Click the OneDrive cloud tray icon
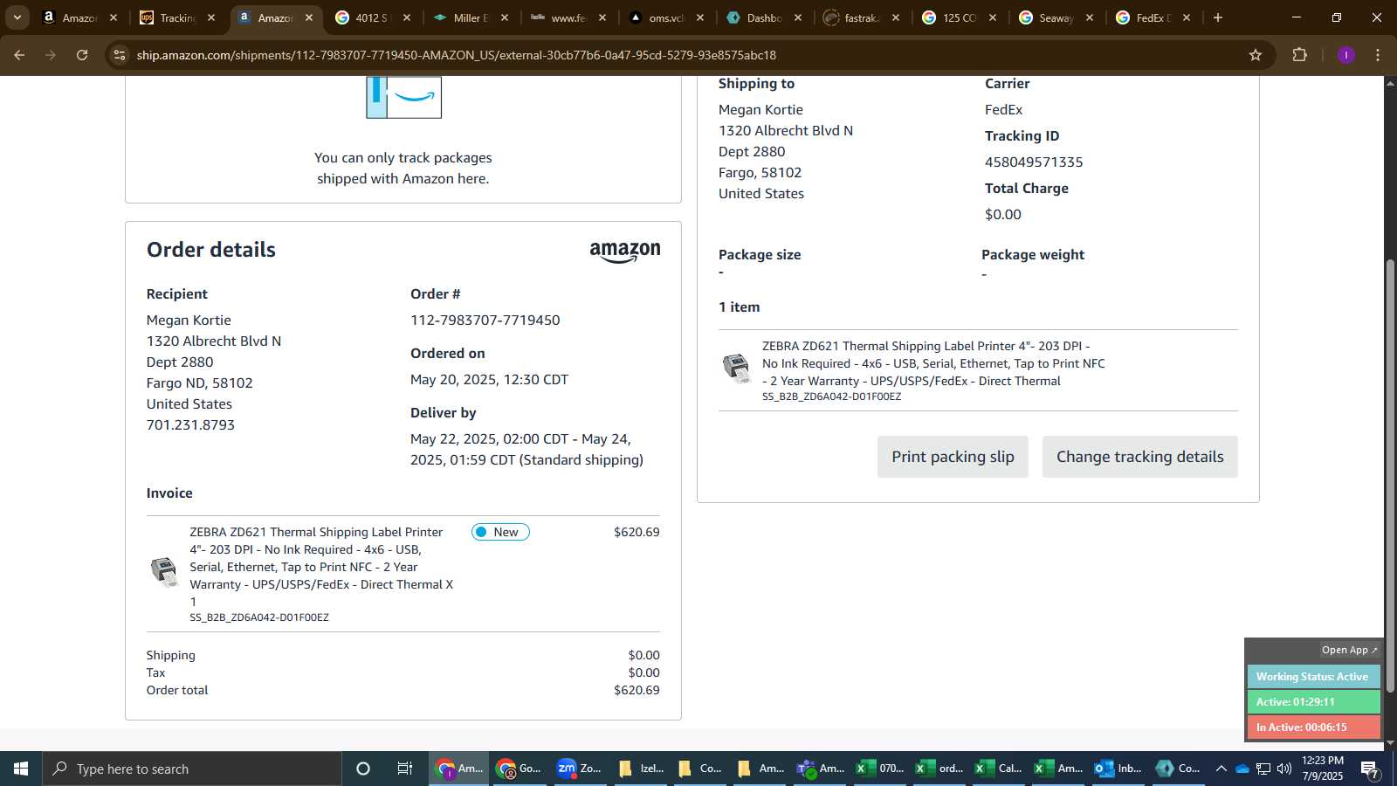This screenshot has height=786, width=1397. click(1242, 769)
